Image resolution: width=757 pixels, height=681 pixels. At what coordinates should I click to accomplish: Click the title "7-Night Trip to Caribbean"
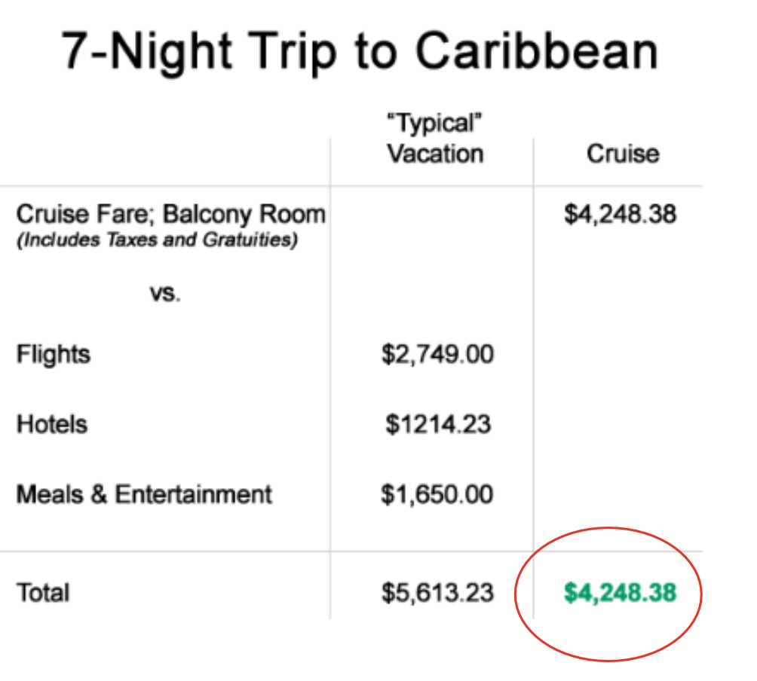[x=360, y=50]
